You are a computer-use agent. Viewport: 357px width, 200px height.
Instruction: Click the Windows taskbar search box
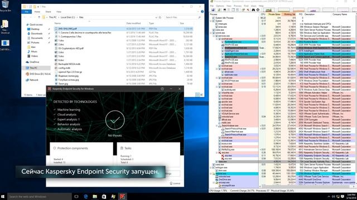pos(40,197)
